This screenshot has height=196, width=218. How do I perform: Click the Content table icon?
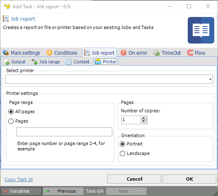point(68,62)
